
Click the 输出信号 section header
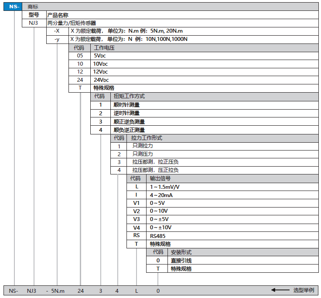pyautogui.click(x=160, y=178)
